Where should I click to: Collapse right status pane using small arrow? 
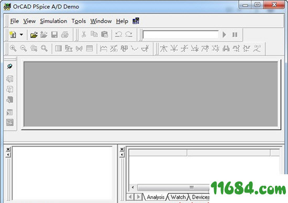(x=122, y=155)
